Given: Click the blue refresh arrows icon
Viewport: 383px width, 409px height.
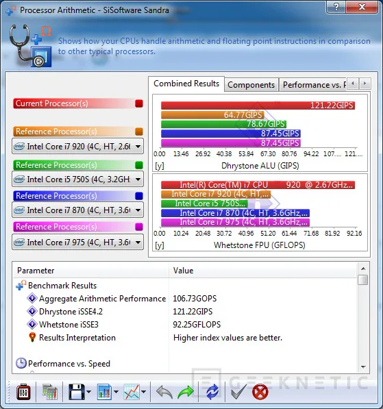Looking at the screenshot, I should pos(212,392).
